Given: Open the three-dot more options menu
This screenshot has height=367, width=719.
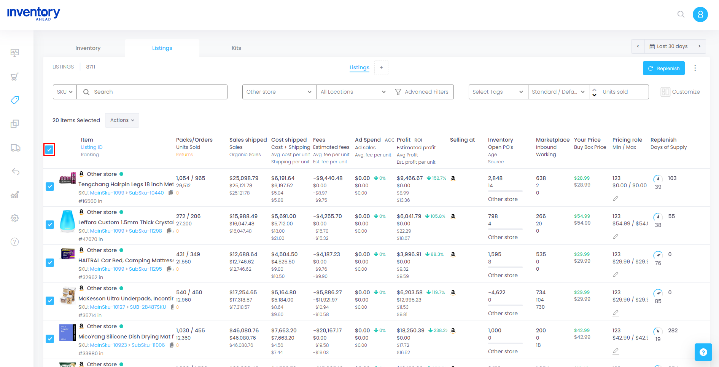Looking at the screenshot, I should [x=695, y=68].
